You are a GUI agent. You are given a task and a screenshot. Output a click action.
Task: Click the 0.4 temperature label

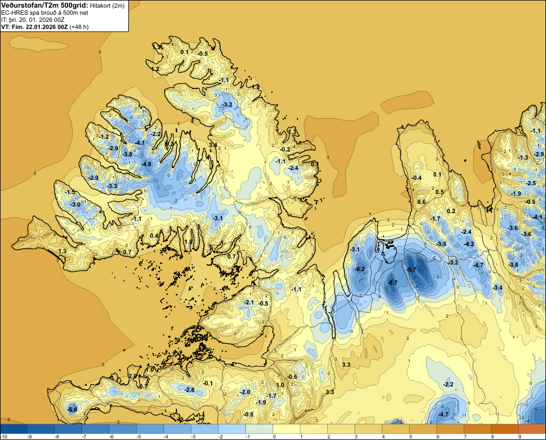154,236
